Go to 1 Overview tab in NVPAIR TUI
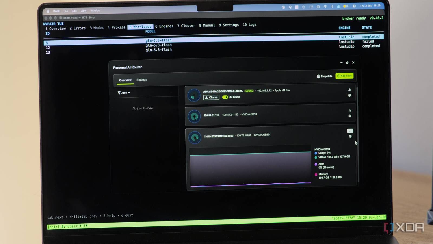 pyautogui.click(x=55, y=28)
